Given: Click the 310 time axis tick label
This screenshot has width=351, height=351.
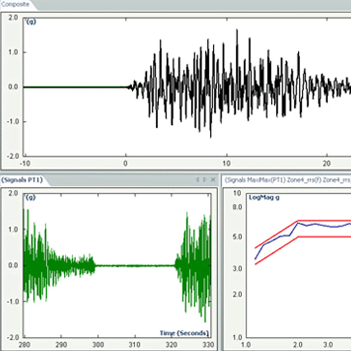Looking at the screenshot, I should [134, 344].
